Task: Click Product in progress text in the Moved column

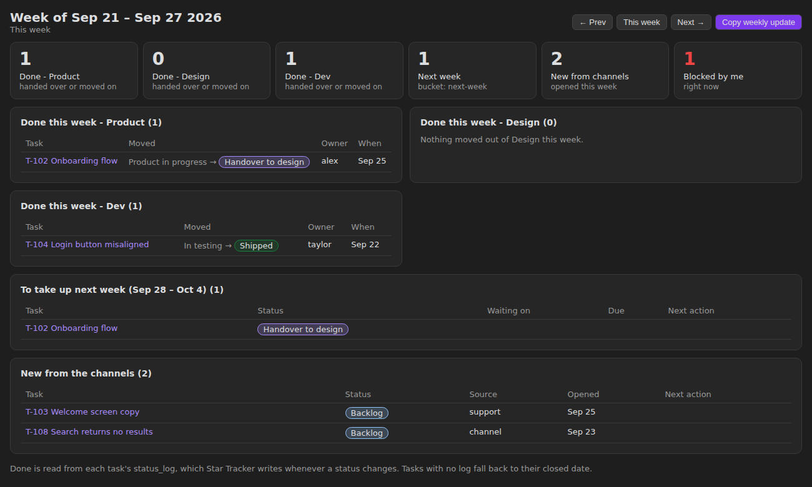Action: click(167, 162)
